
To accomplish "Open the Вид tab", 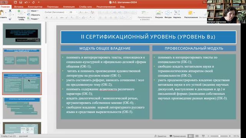I will pos(122,7).
